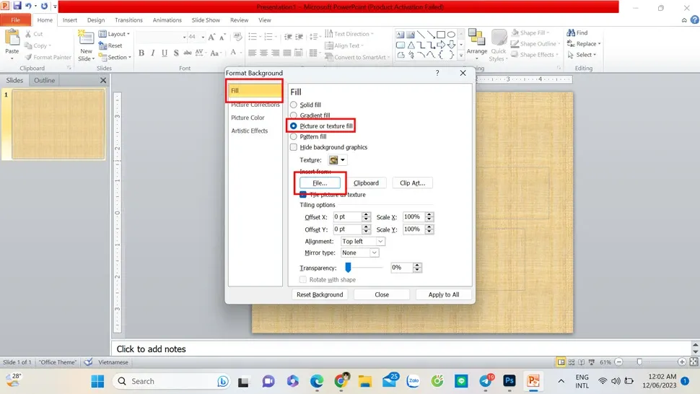Click the Offset X input field
This screenshot has width=700, height=394.
pyautogui.click(x=347, y=217)
